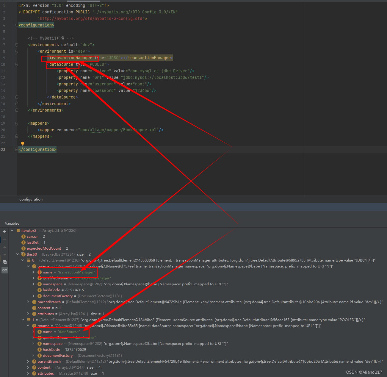Click the field icon beside cursor = 2
The width and height of the screenshot is (387, 377).
tap(23, 237)
